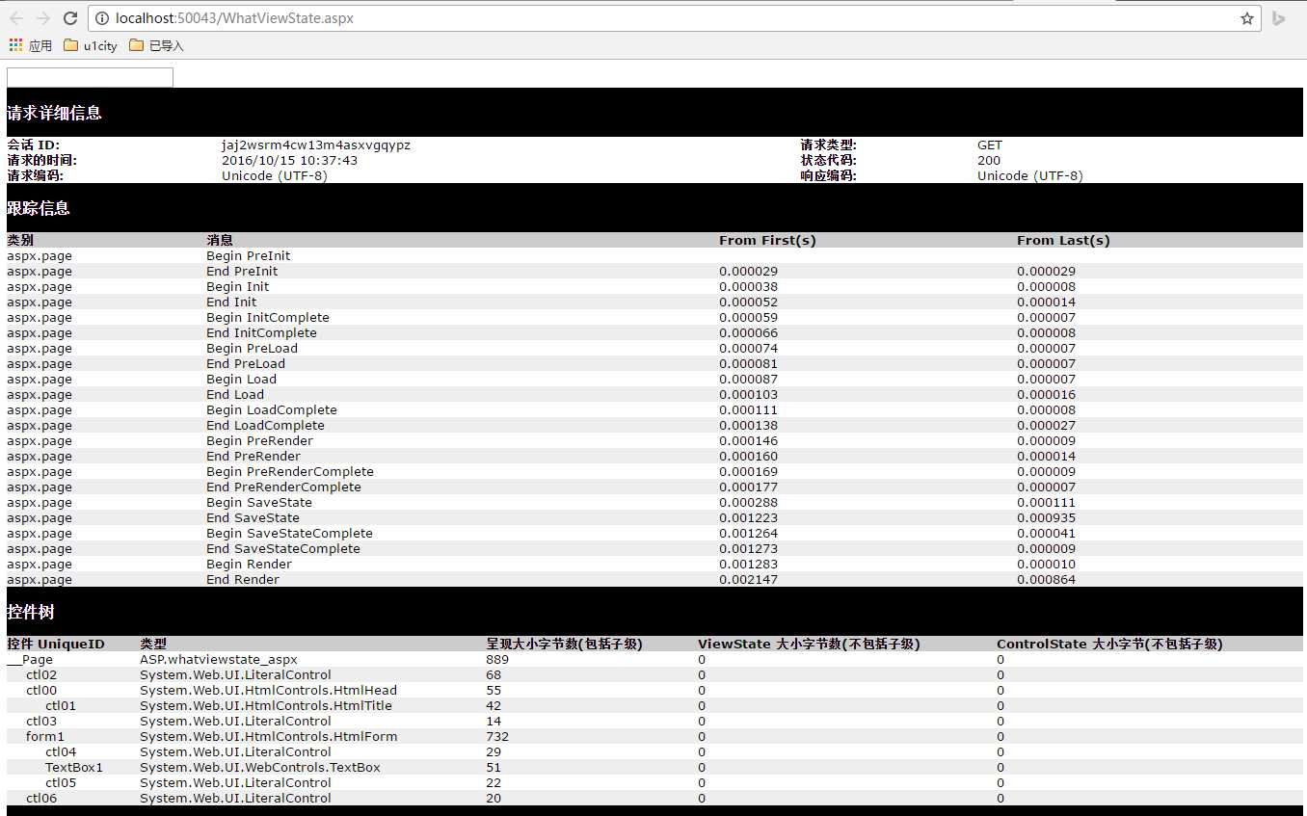This screenshot has width=1307, height=816.
Task: Click the System.Web.UI.HtmlControls.HtmlHead type cell
Action: 268,690
